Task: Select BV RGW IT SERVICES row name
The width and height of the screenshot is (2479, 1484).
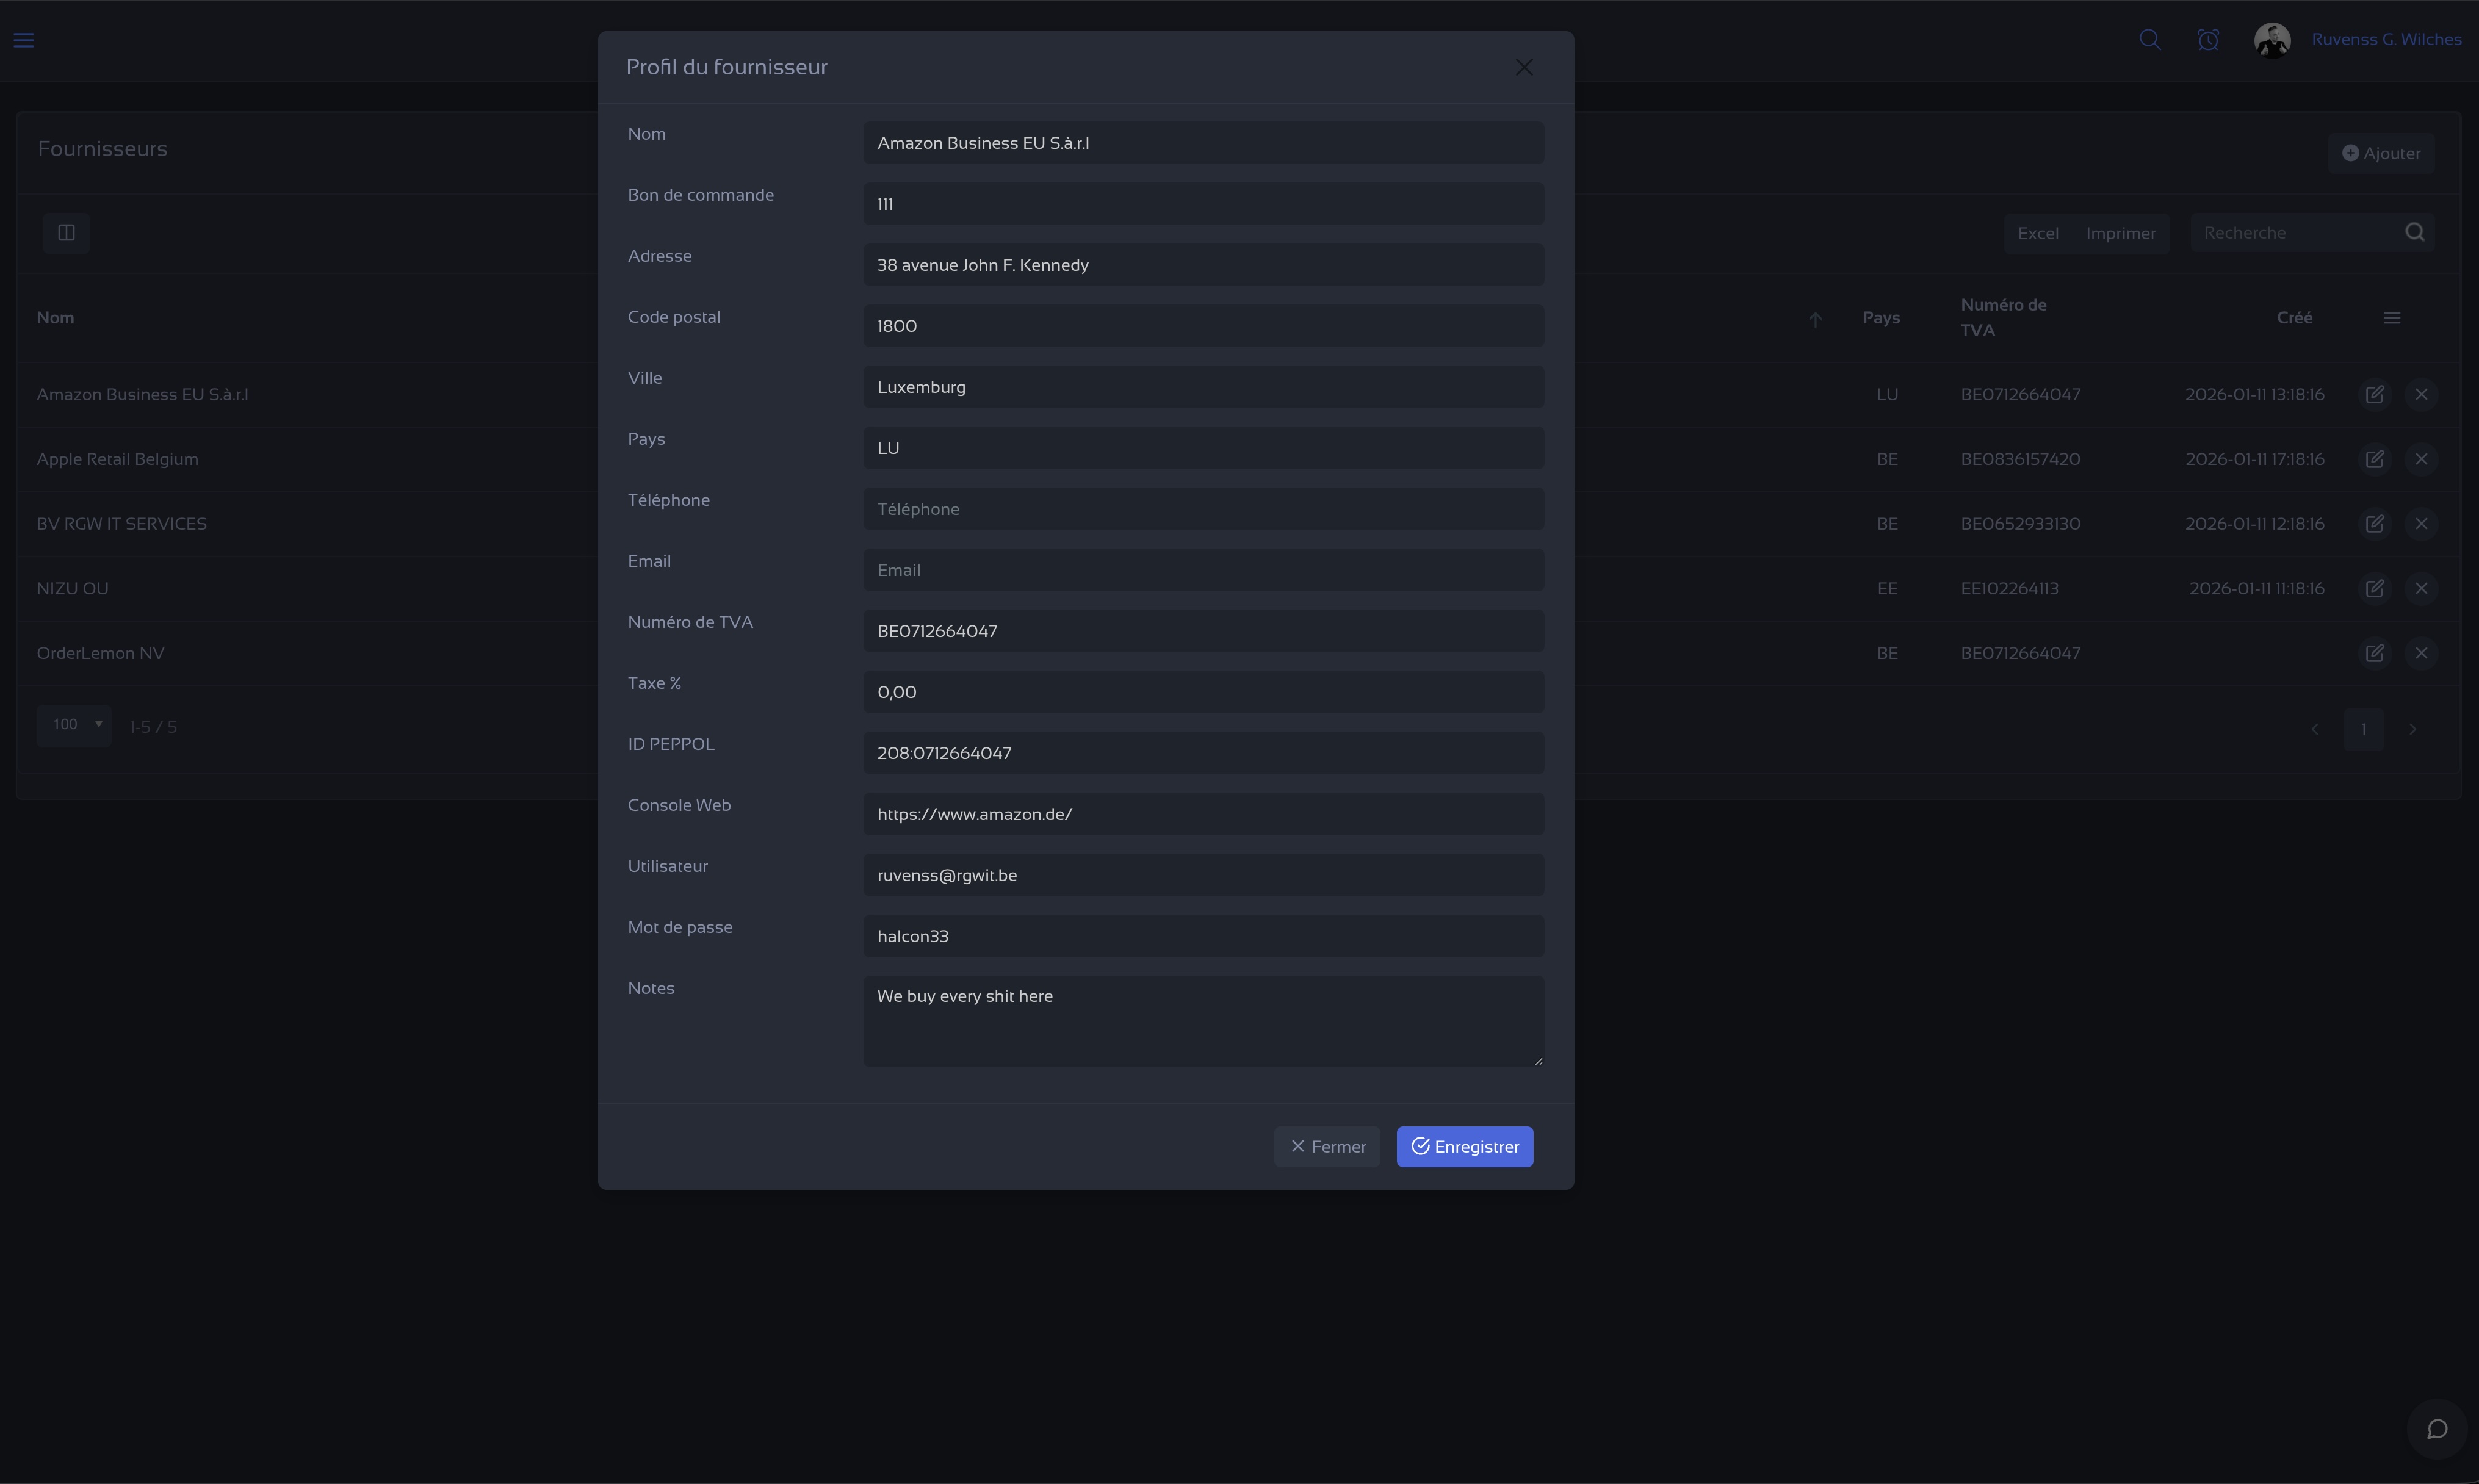Action: pyautogui.click(x=122, y=524)
